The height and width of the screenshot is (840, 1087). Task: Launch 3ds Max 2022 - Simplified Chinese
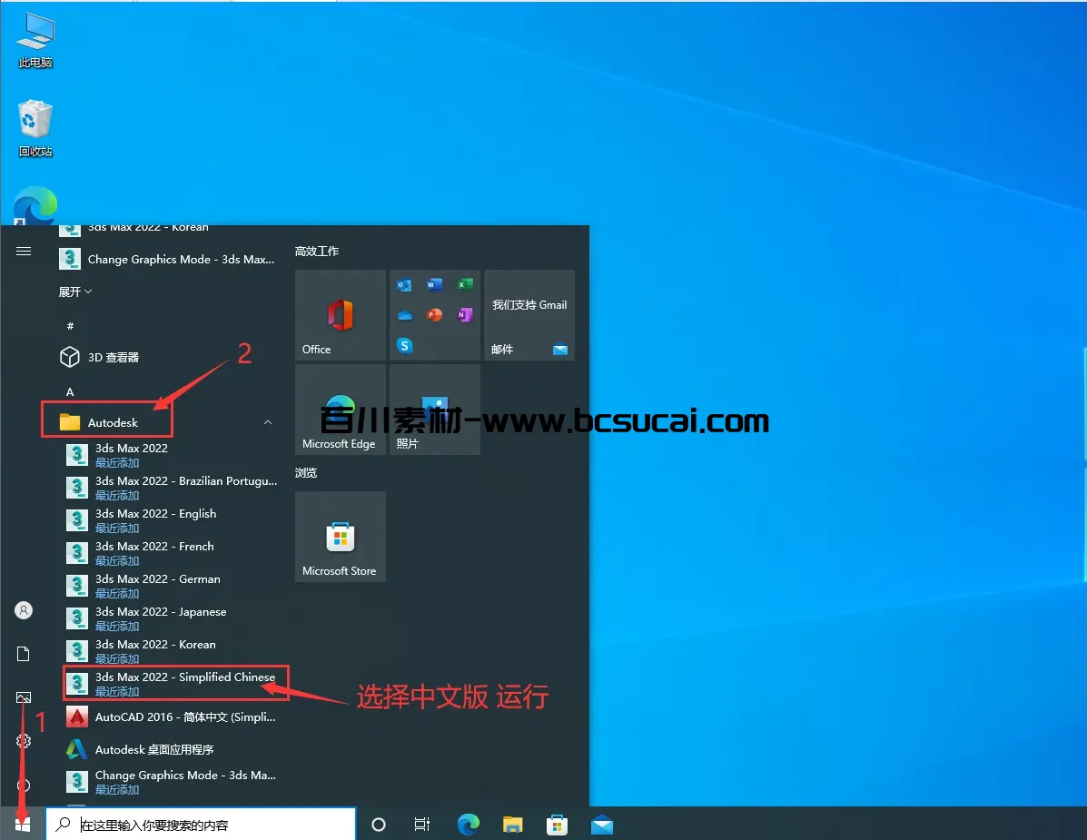click(172, 684)
